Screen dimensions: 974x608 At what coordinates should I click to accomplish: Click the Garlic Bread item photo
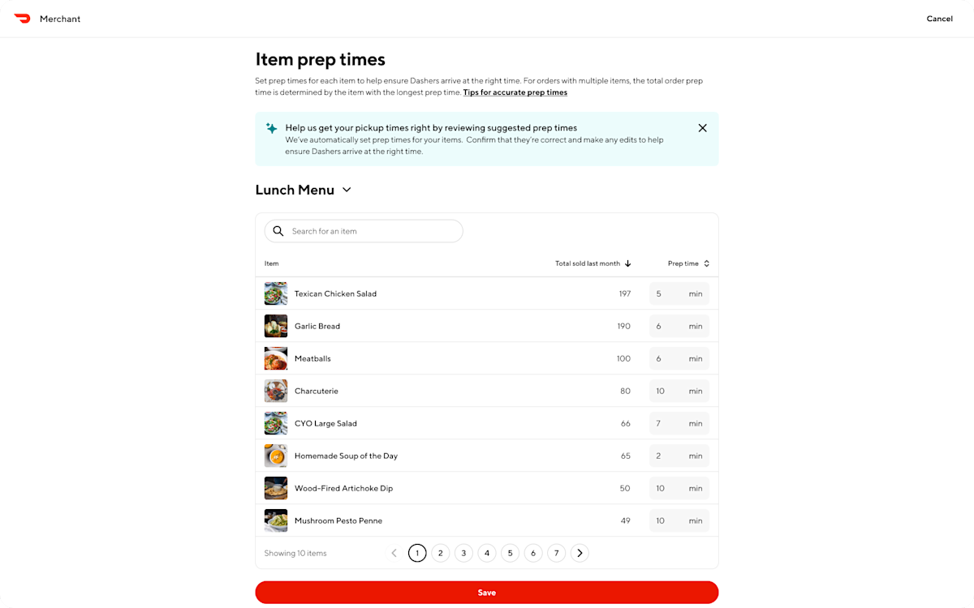[x=275, y=326]
